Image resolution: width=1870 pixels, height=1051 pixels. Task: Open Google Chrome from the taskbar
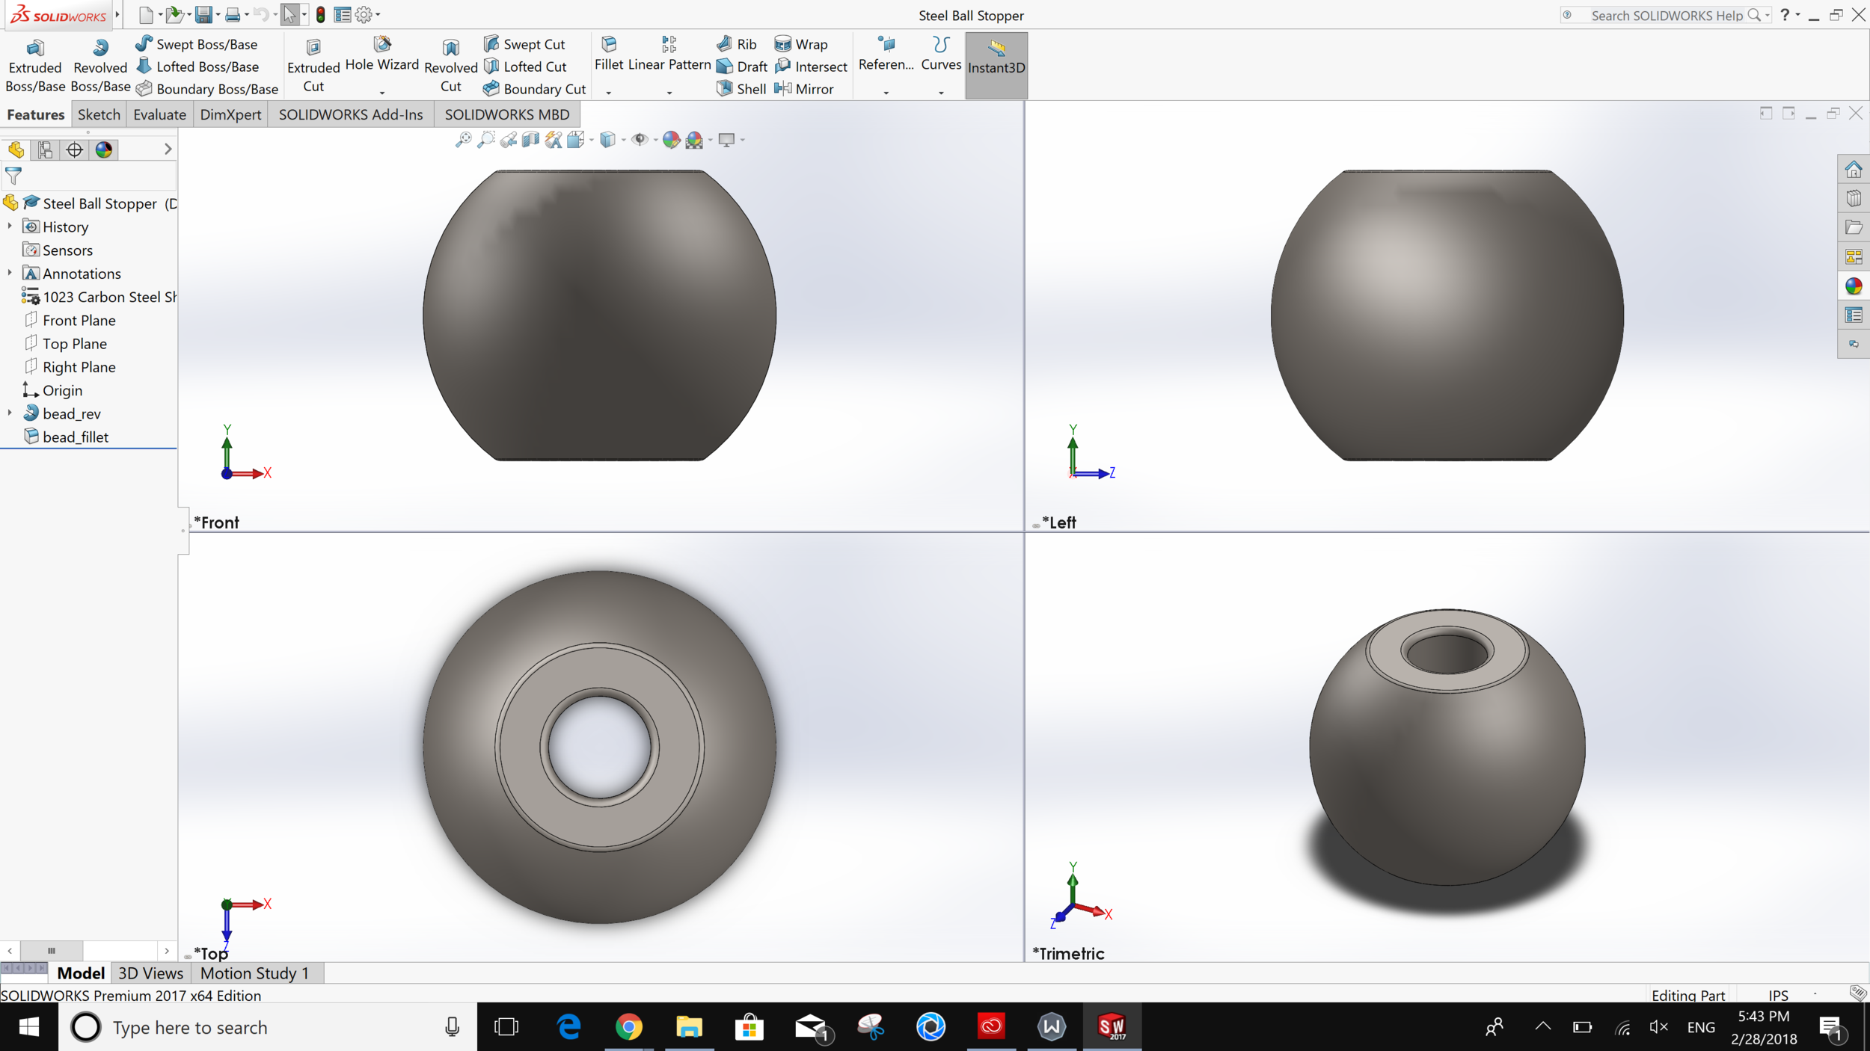coord(629,1026)
